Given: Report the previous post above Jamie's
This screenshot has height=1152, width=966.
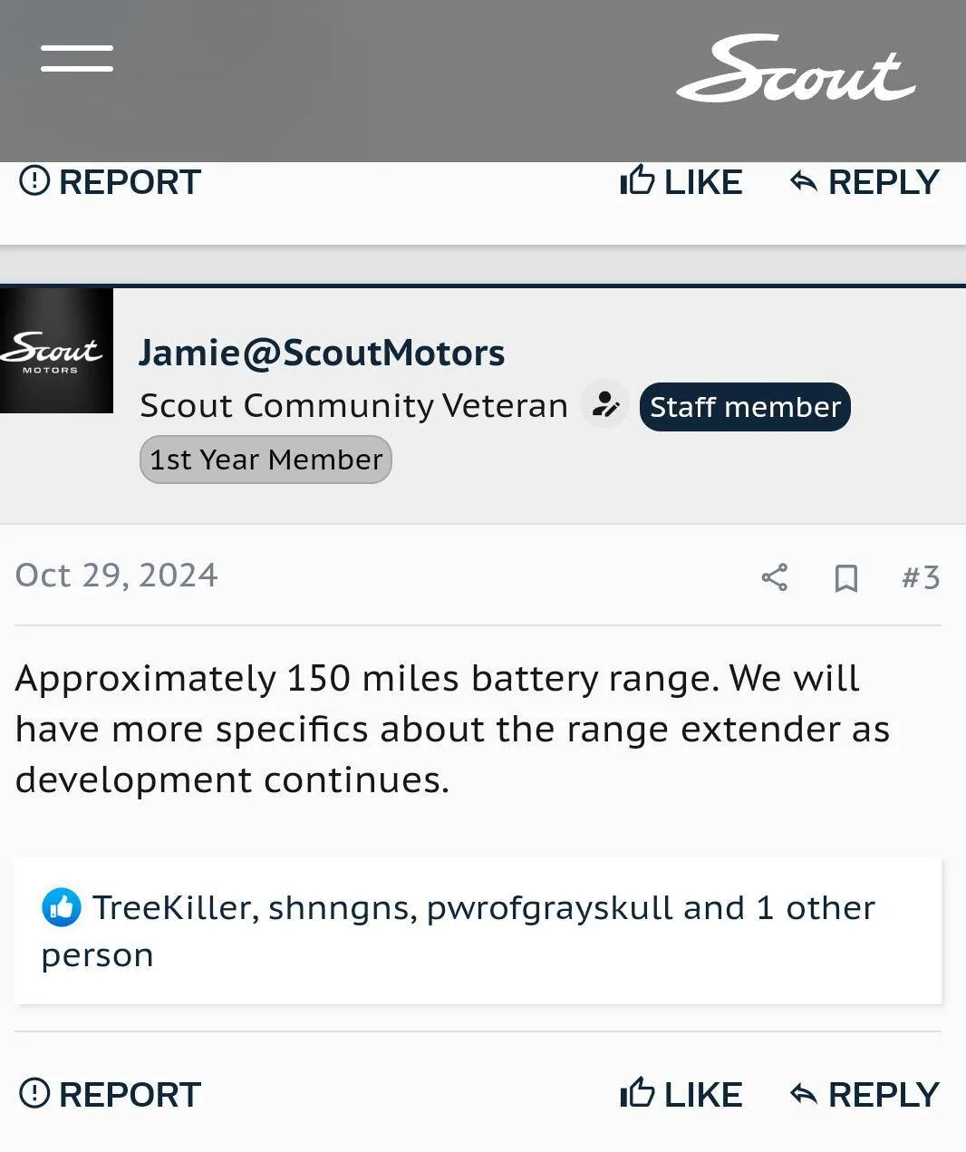Looking at the screenshot, I should pos(110,182).
